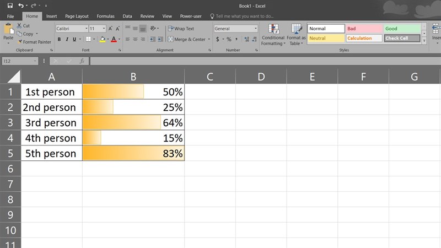441x248 pixels.
Task: Expand the cell Styles gallery
Action: click(424, 41)
